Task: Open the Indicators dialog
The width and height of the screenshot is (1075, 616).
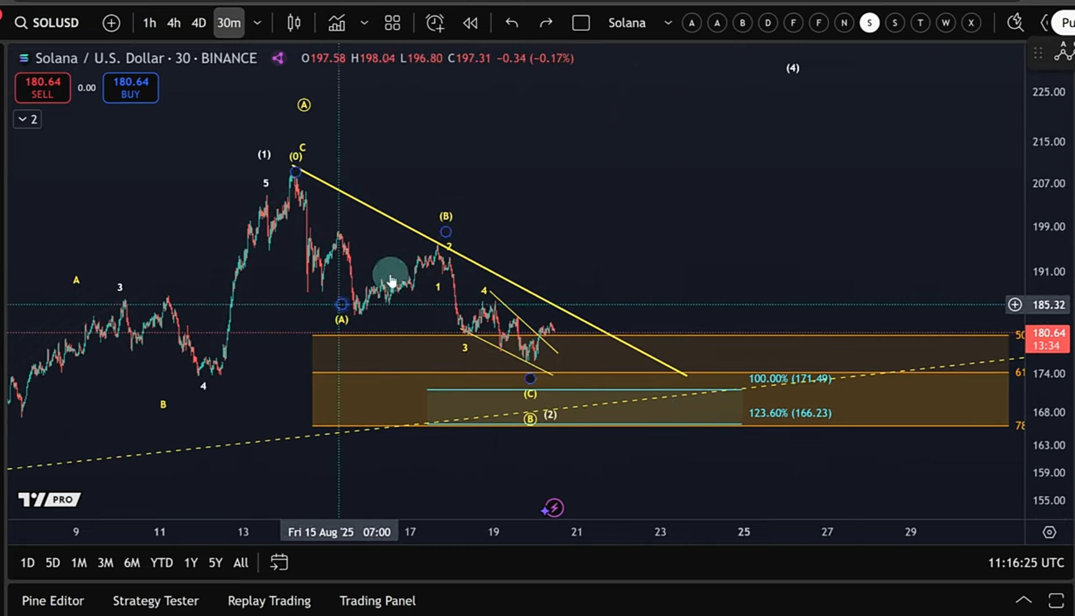Action: click(x=337, y=23)
